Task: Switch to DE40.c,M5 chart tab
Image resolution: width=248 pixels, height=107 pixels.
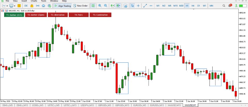Action: coord(7,105)
